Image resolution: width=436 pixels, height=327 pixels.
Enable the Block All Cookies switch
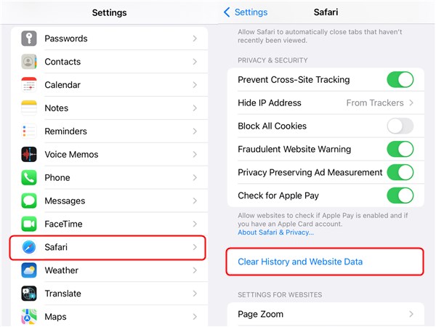pos(400,126)
